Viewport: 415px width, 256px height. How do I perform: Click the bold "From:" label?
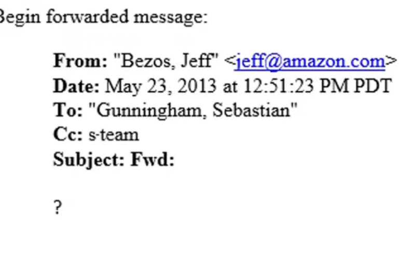[x=80, y=61]
